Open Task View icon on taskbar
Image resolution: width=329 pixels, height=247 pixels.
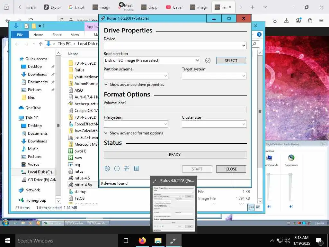click(126, 241)
